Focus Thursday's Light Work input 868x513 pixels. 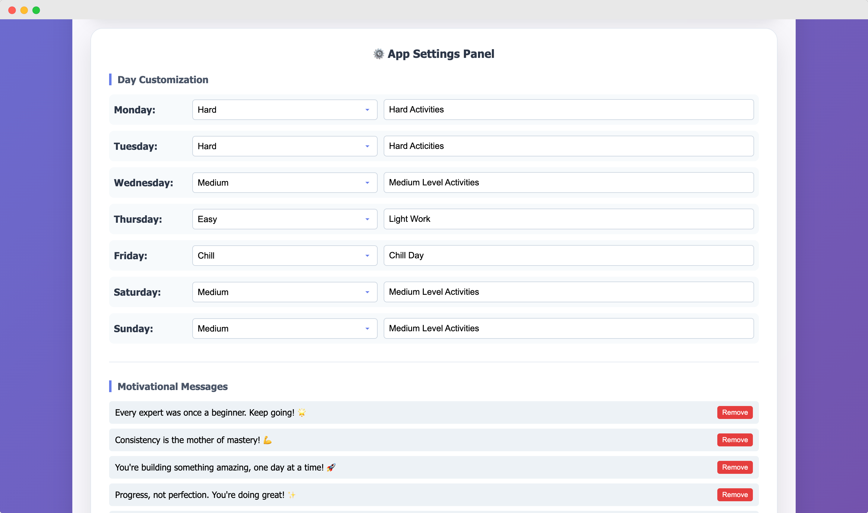coord(568,219)
